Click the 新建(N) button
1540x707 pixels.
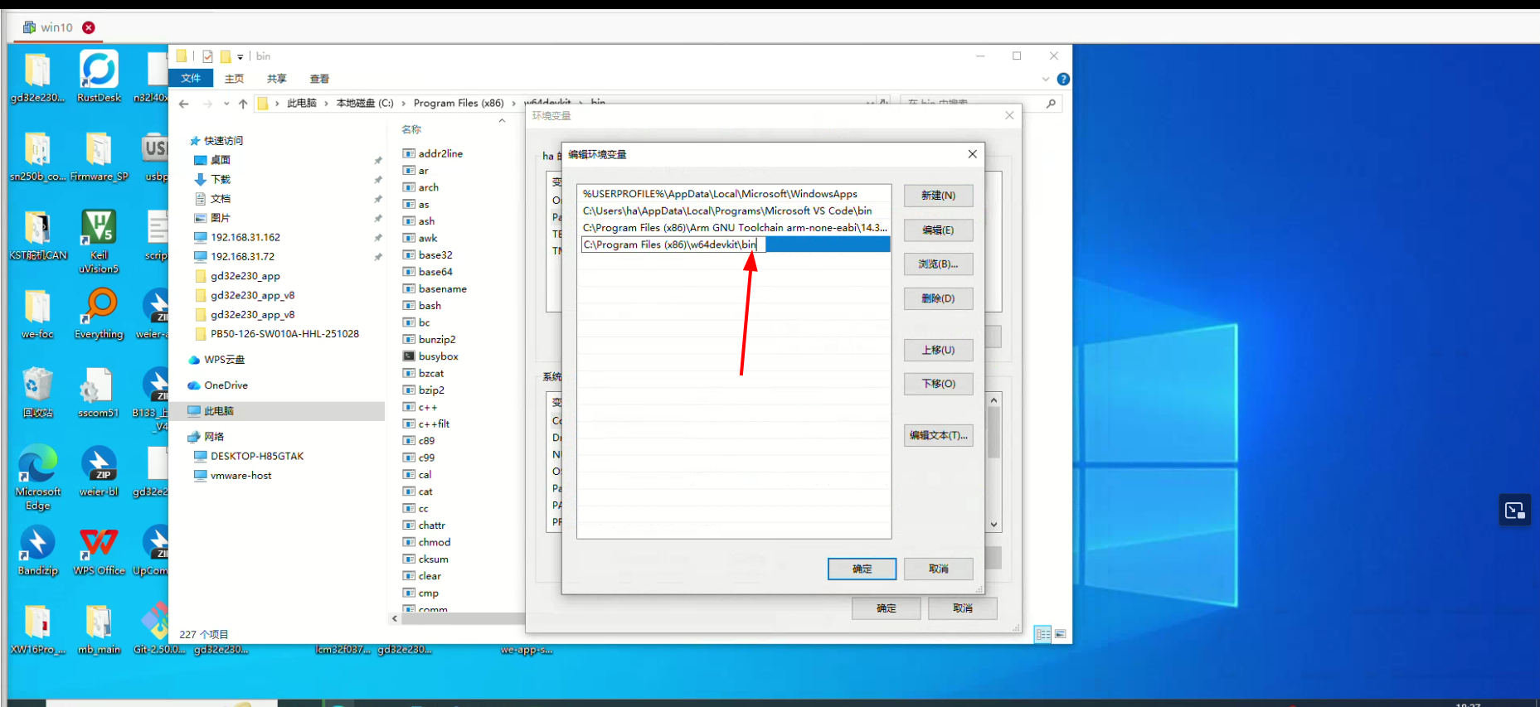(x=938, y=196)
